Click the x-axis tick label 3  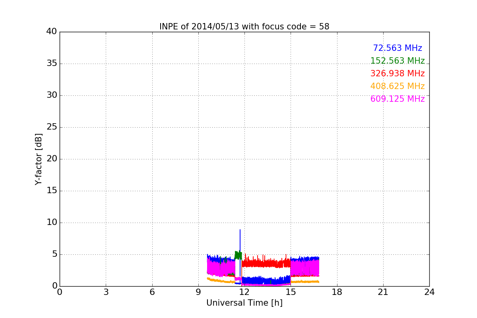click(106, 292)
